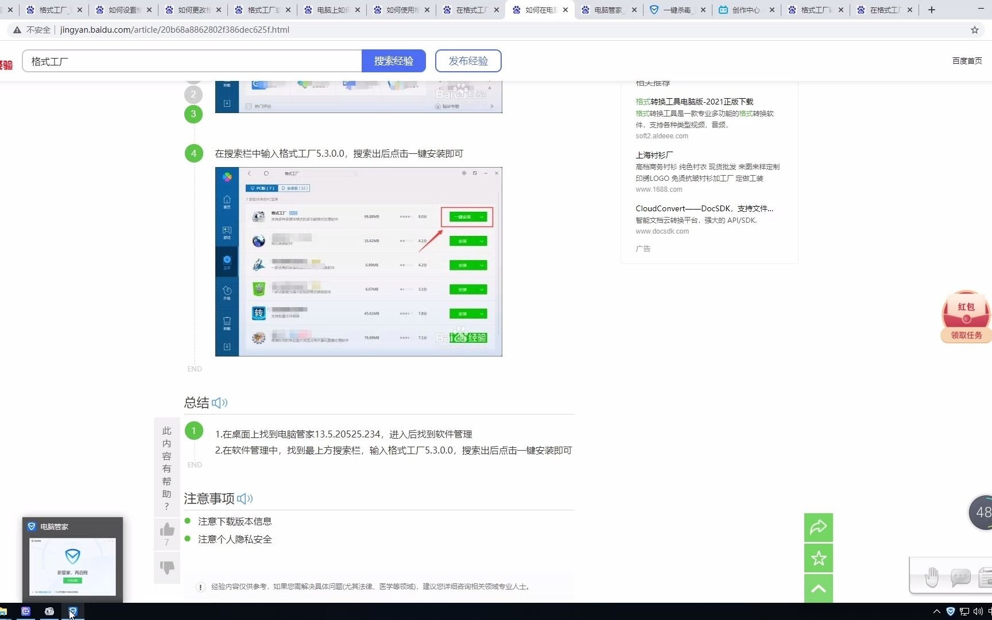Screen dimensions: 992x620
Task: Bookmark this page with the address bar star
Action: pos(975,30)
